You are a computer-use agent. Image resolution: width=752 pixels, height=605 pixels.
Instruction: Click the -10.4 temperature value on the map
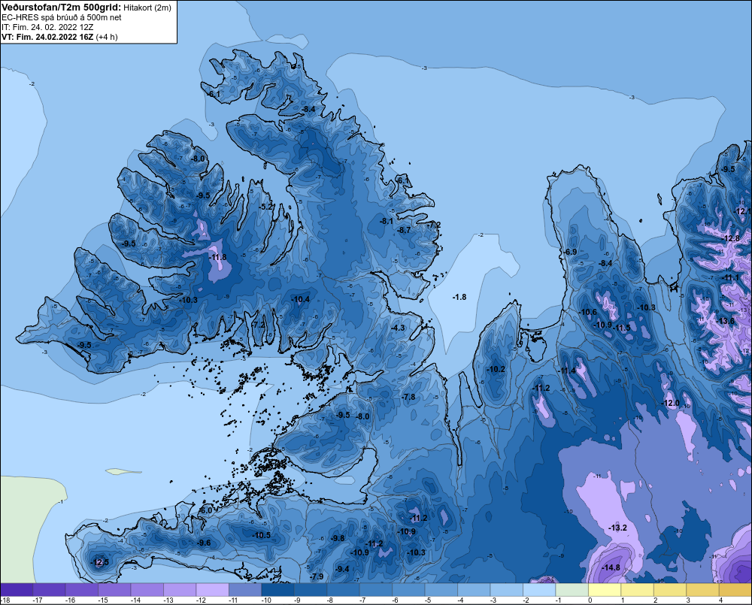(300, 300)
